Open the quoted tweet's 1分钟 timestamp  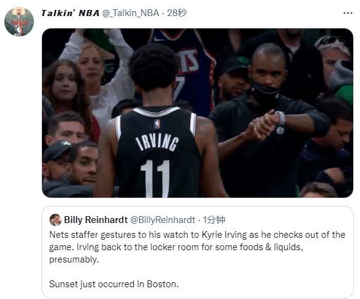(214, 220)
